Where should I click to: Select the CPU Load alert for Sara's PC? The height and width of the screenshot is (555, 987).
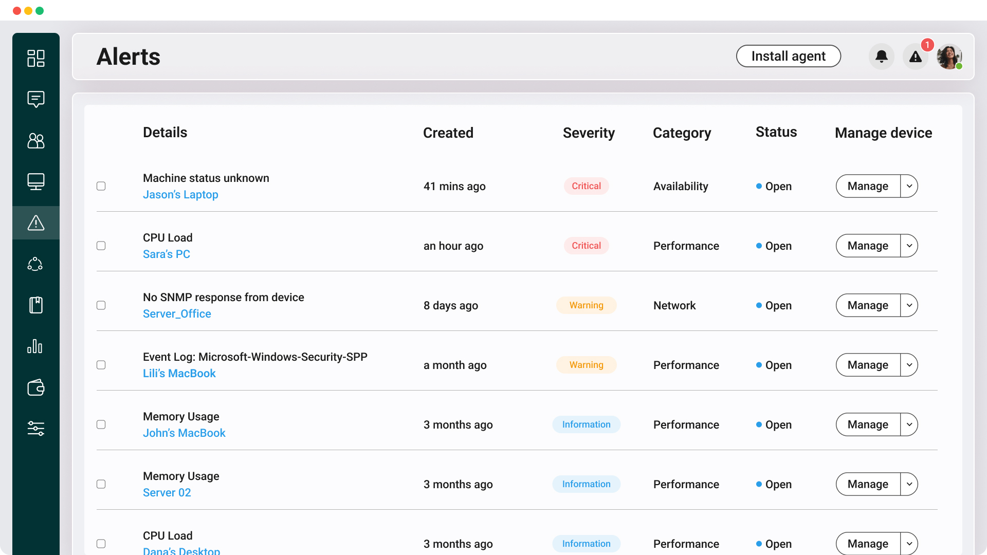click(101, 246)
